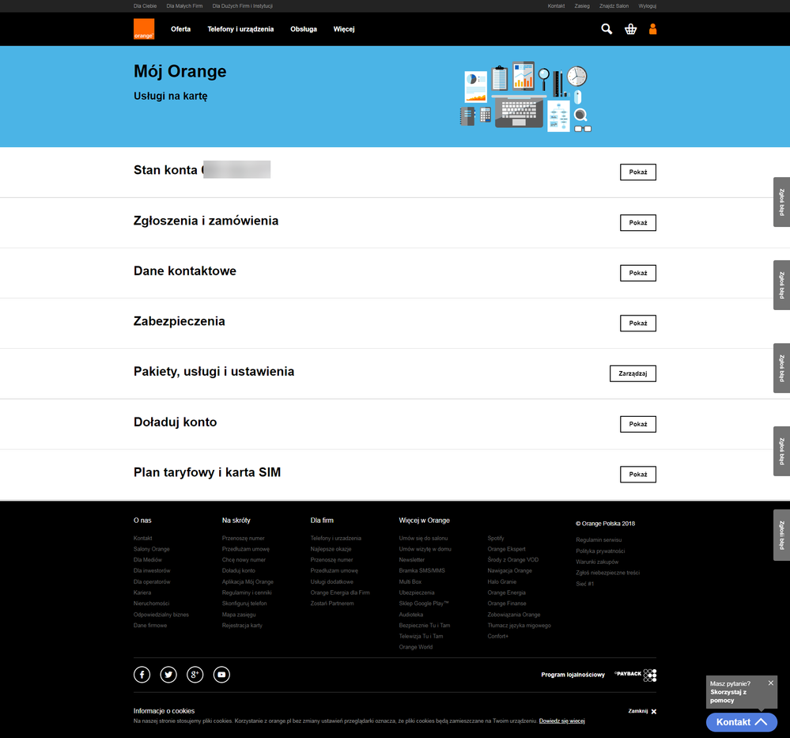Image resolution: width=790 pixels, height=738 pixels.
Task: Open the search magnifier icon
Action: click(607, 28)
